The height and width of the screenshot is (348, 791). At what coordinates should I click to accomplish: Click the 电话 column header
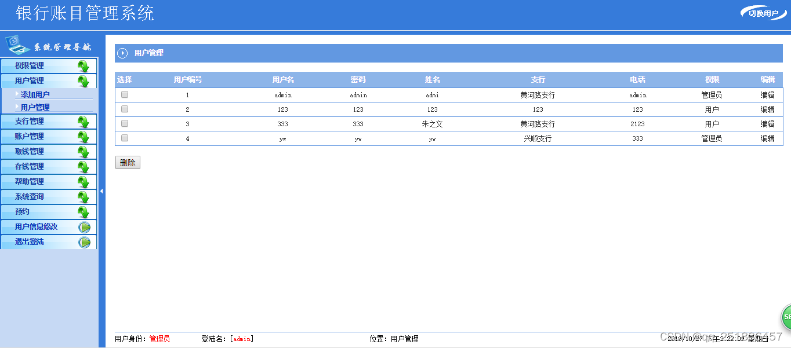coord(638,79)
